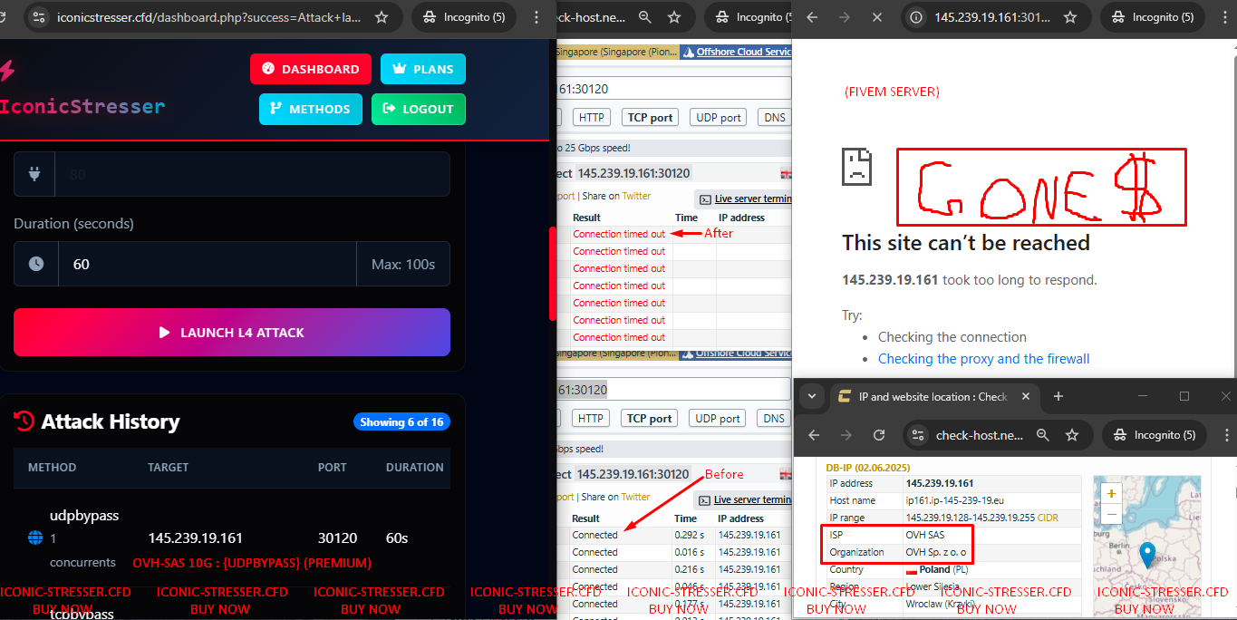This screenshot has height=620, width=1237.
Task: Click red scrollbar in IconicStresser page
Action: [552, 273]
